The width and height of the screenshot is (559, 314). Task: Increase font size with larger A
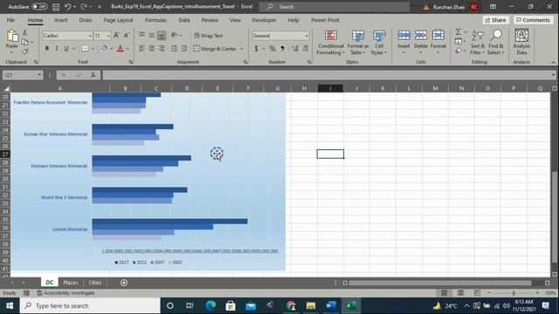(116, 35)
